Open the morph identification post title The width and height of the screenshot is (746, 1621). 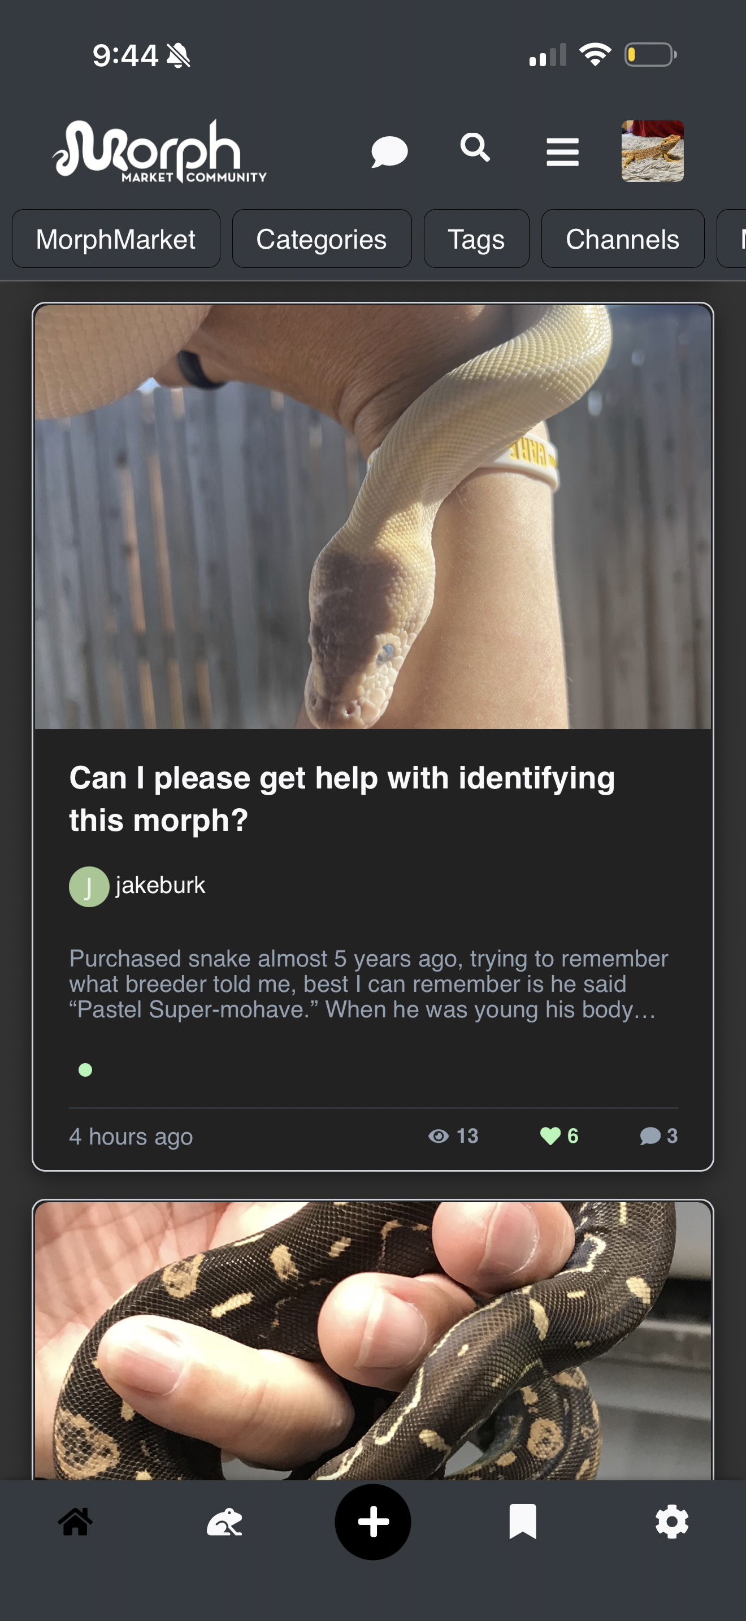342,799
